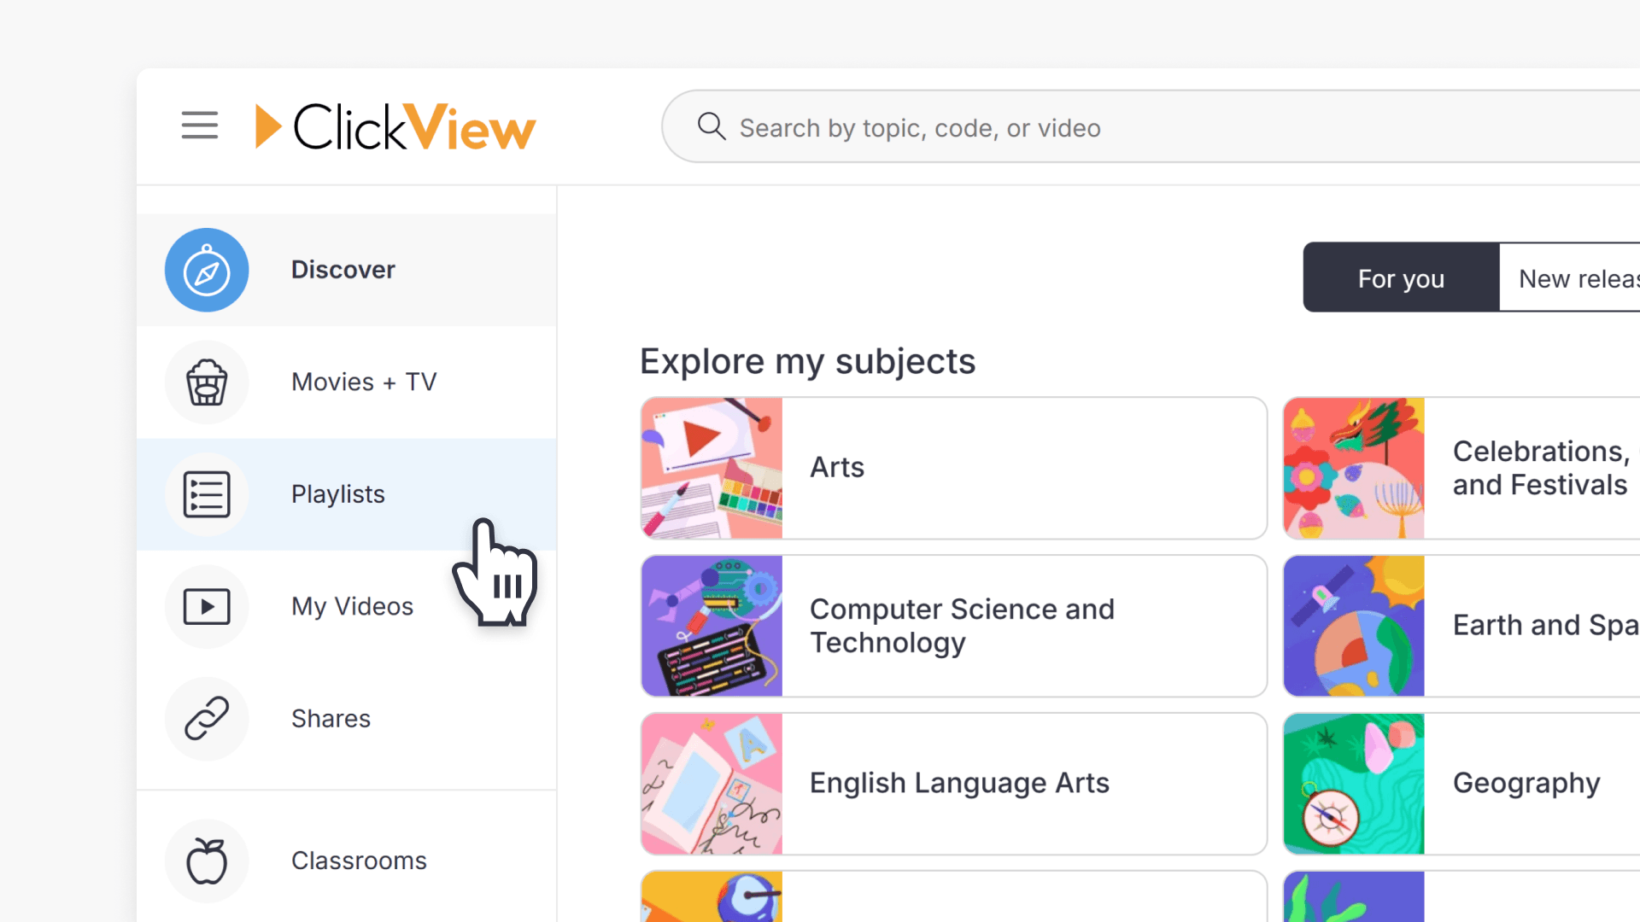Click the Geography map thumbnail image
The height and width of the screenshot is (922, 1640).
(x=1353, y=783)
